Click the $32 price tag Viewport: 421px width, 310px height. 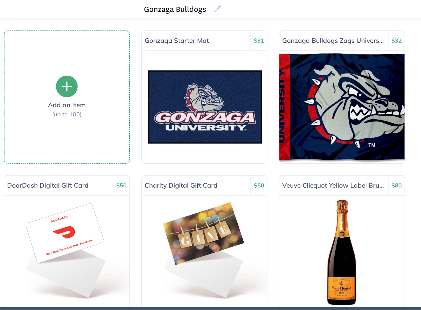pos(397,41)
